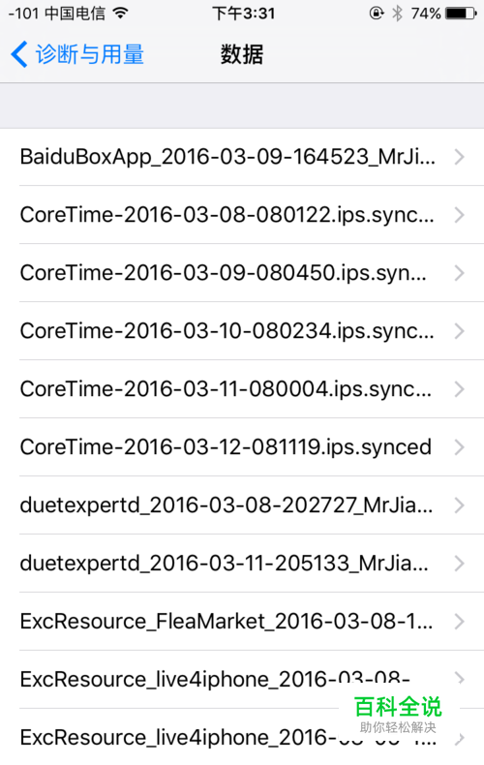Viewport: 484px width, 765px height.
Task: Go back to 诊断与用量 via back arrow
Action: click(x=18, y=54)
